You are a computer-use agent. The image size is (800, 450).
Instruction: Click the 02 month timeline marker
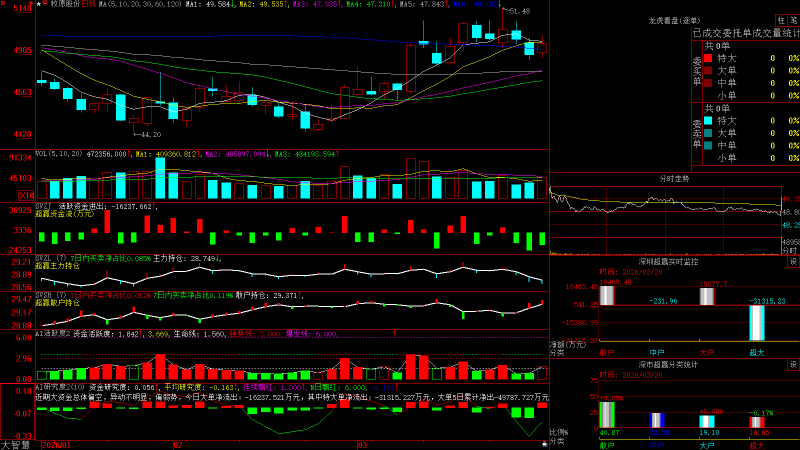pos(177,445)
